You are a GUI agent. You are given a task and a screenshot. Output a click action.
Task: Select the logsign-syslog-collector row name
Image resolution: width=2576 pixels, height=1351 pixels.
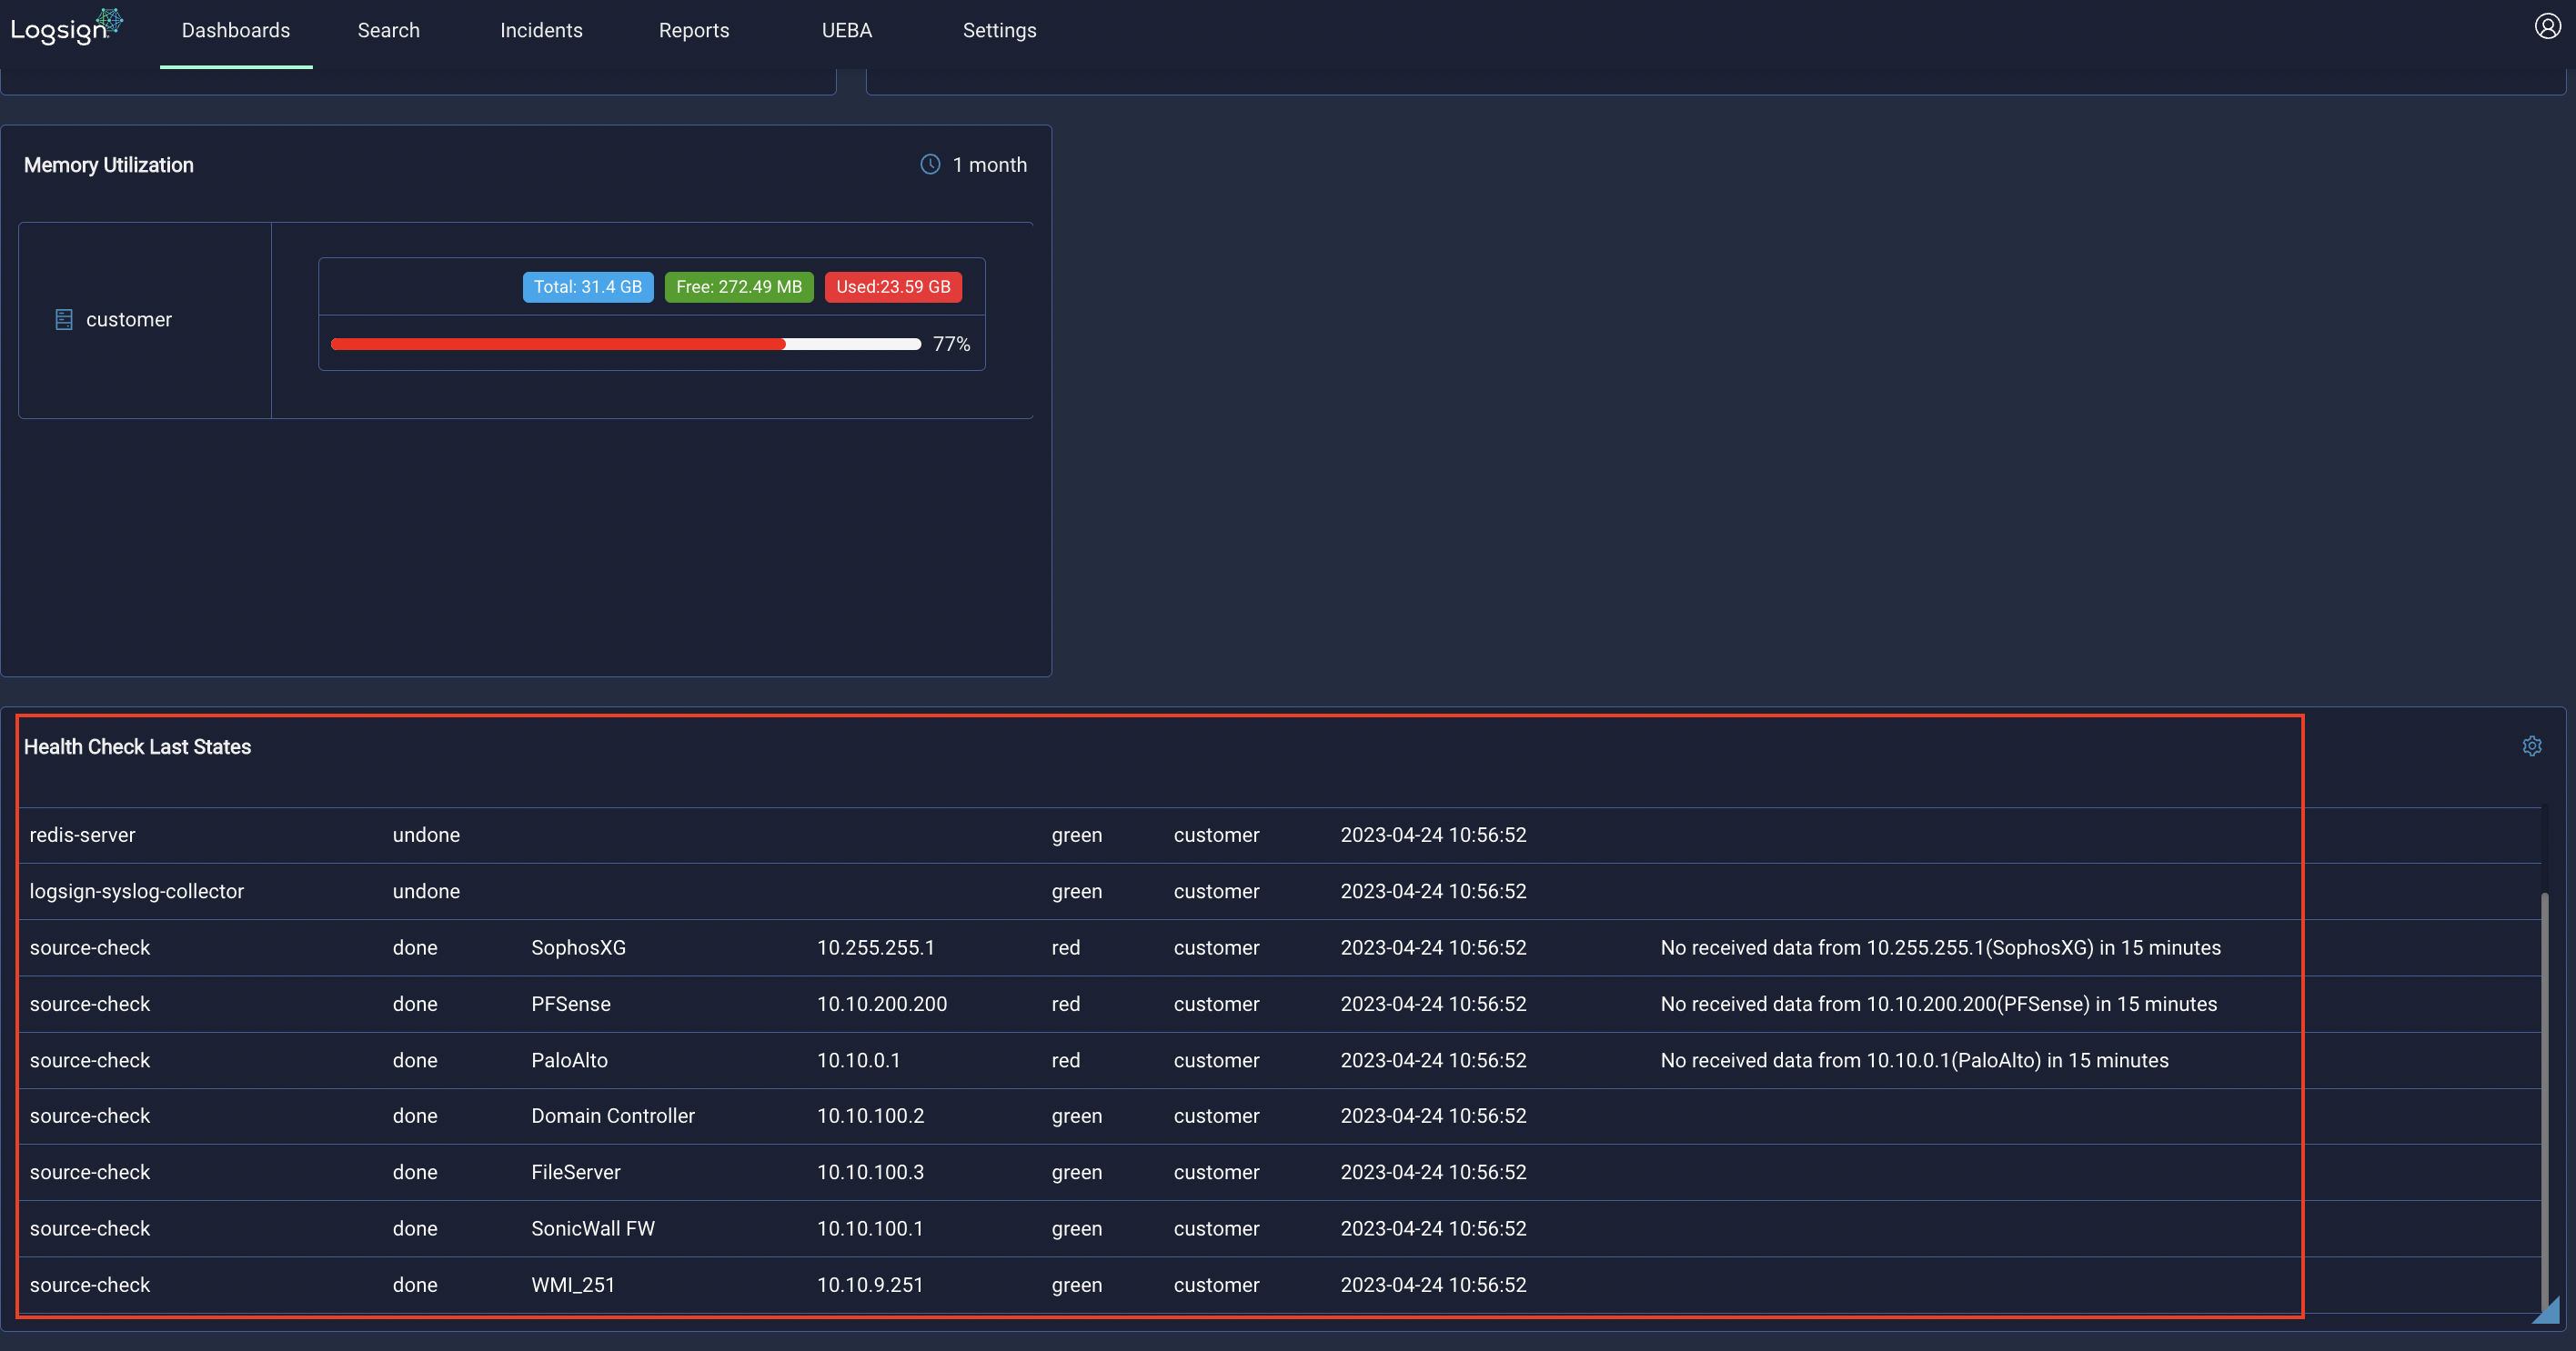point(137,891)
